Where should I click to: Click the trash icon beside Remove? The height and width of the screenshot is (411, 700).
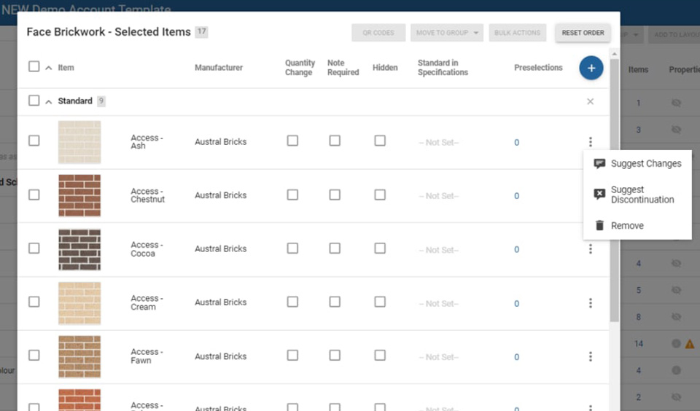point(599,225)
